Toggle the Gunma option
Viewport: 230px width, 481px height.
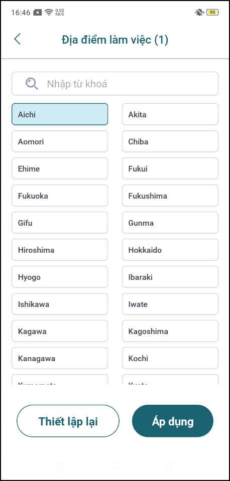(x=170, y=223)
